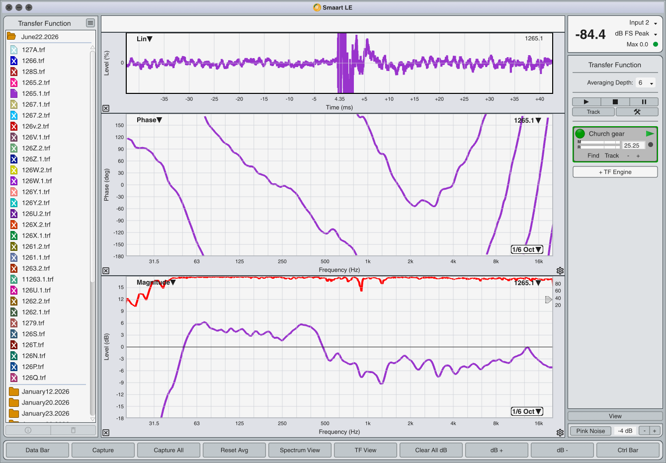Open the phase plot settings gear
The height and width of the screenshot is (463, 666).
pyautogui.click(x=560, y=271)
